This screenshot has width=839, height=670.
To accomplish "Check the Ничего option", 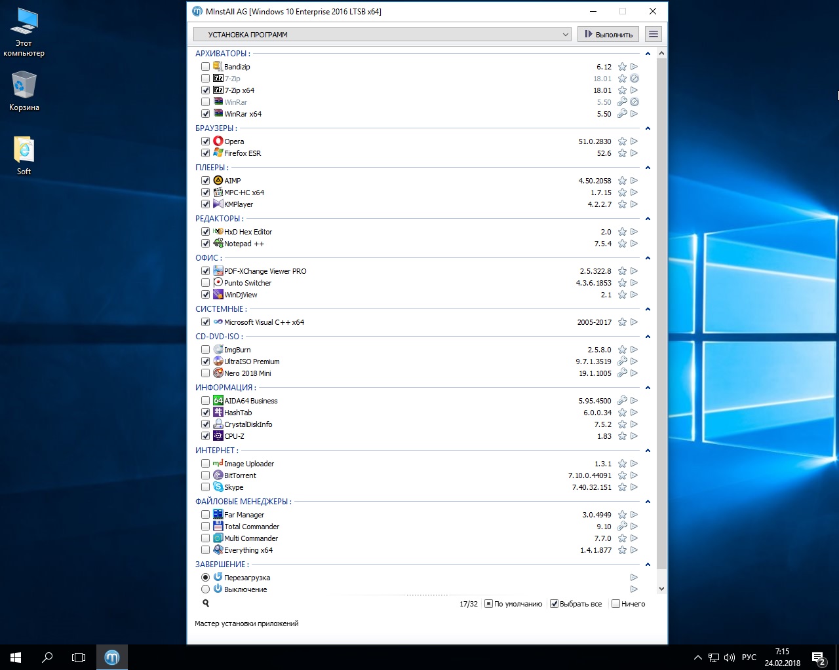I will (x=615, y=604).
